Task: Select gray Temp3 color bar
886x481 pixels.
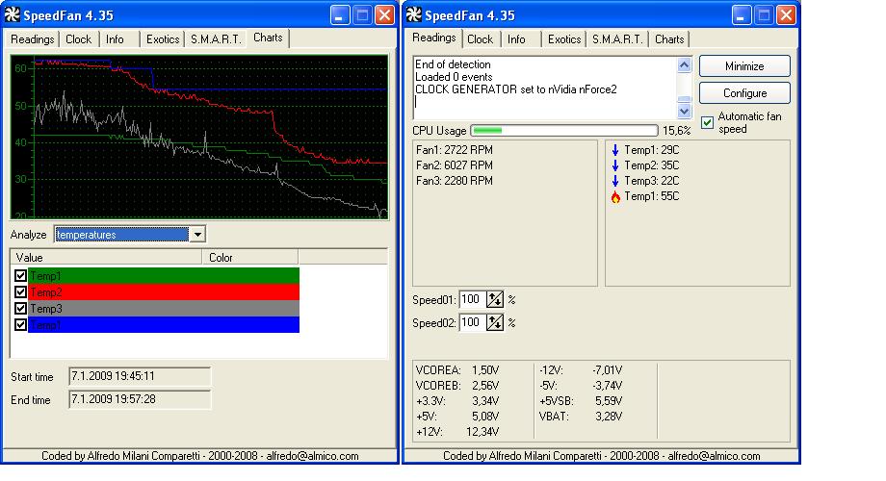Action: [164, 308]
